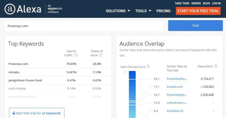226x118 pixels.
Task: Open the Pricing page
Action: pos(164,11)
